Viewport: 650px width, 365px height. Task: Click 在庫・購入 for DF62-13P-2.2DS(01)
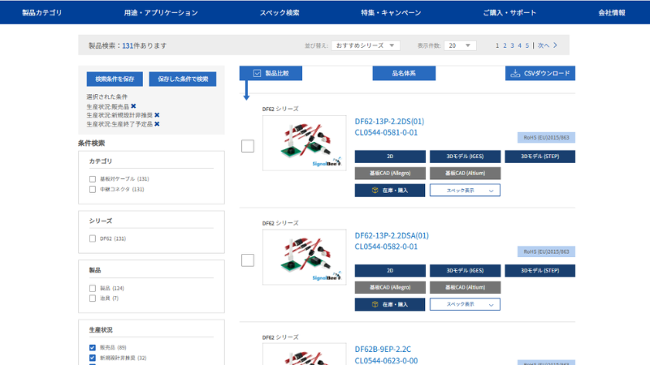pos(390,191)
